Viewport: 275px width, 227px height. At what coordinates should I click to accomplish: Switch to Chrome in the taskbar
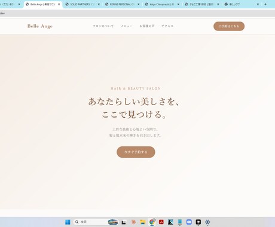152,222
